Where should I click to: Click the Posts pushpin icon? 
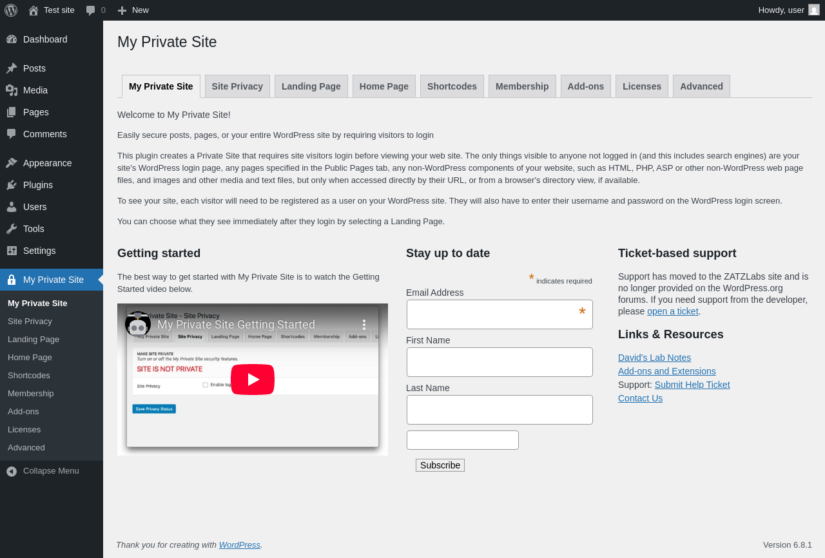(12, 68)
